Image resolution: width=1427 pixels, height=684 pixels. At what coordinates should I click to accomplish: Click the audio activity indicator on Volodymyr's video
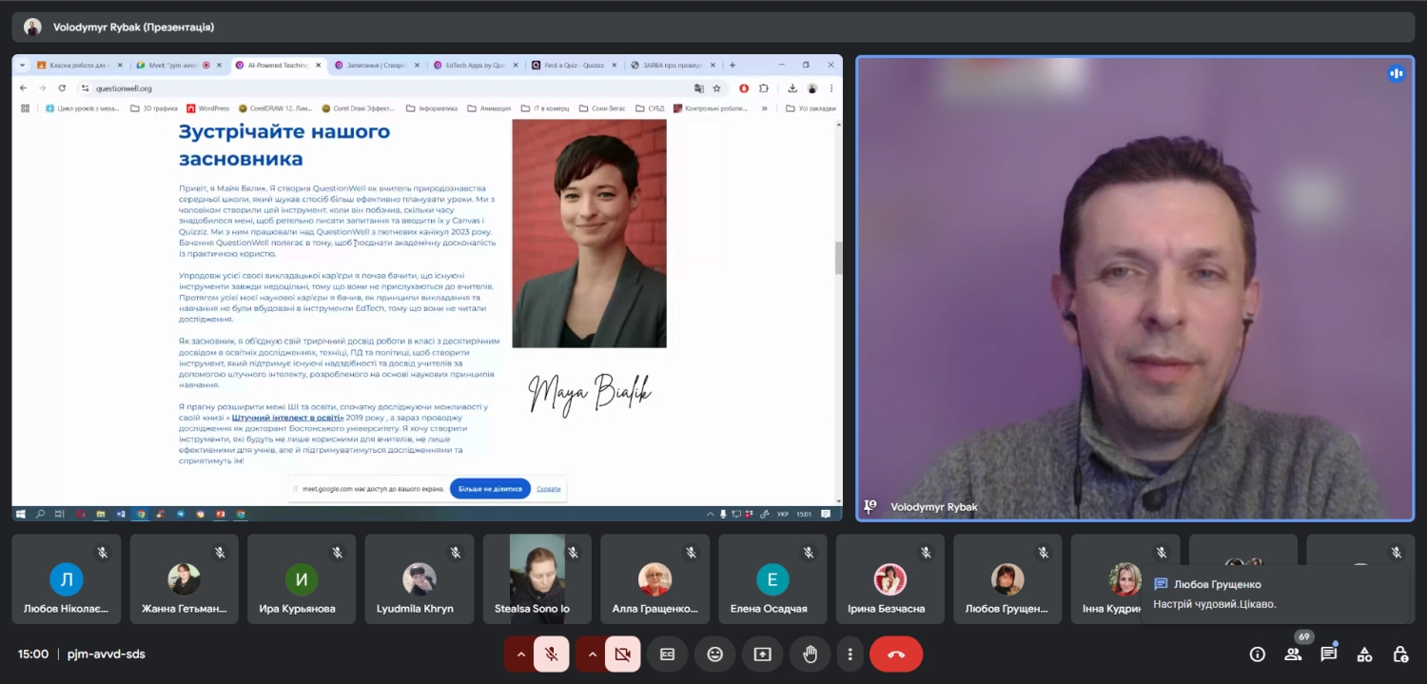pyautogui.click(x=1396, y=73)
